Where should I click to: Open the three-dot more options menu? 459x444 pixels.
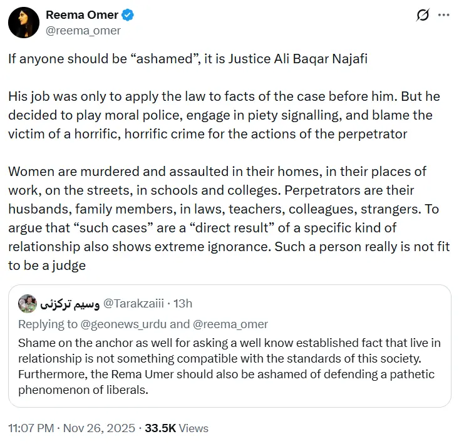pos(443,15)
